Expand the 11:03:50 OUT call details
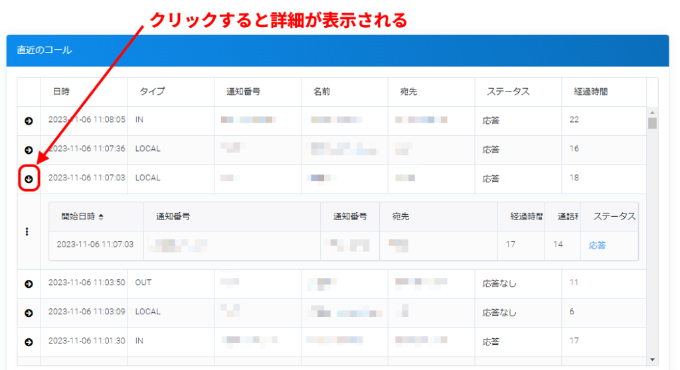Image resolution: width=680 pixels, height=370 pixels. pyautogui.click(x=29, y=284)
